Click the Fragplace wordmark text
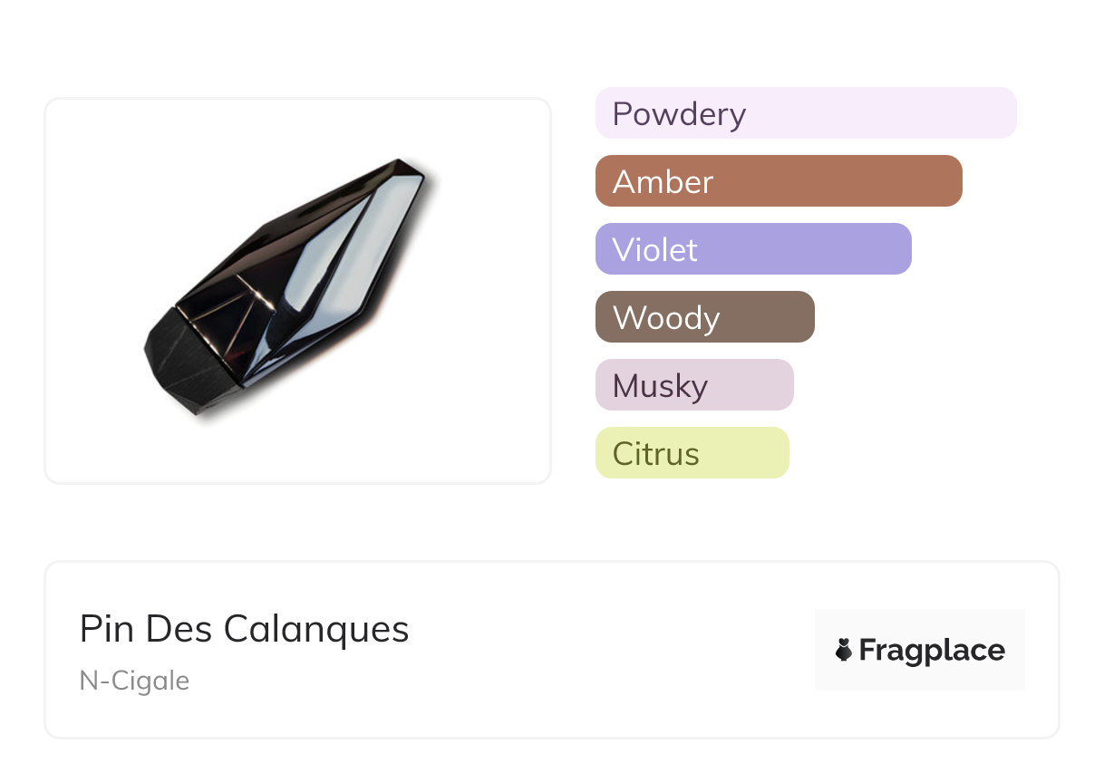 (x=932, y=650)
